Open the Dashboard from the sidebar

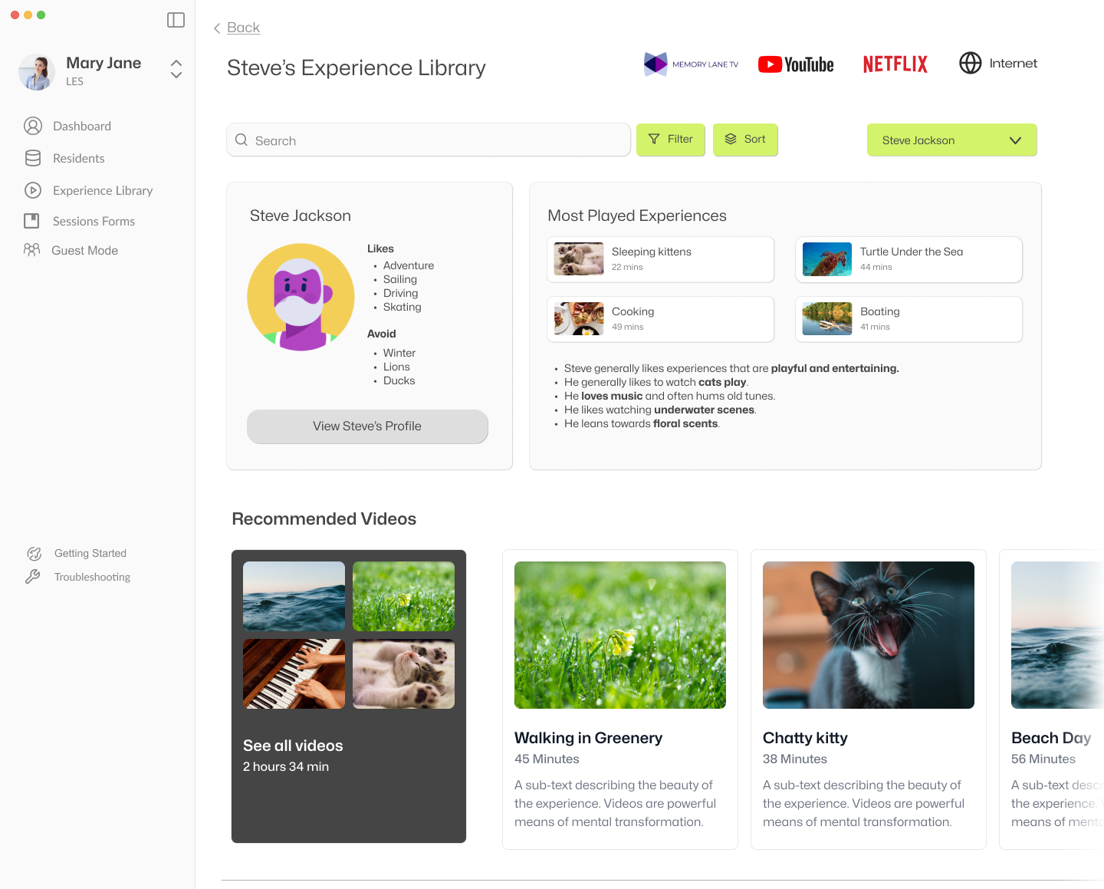coord(82,126)
